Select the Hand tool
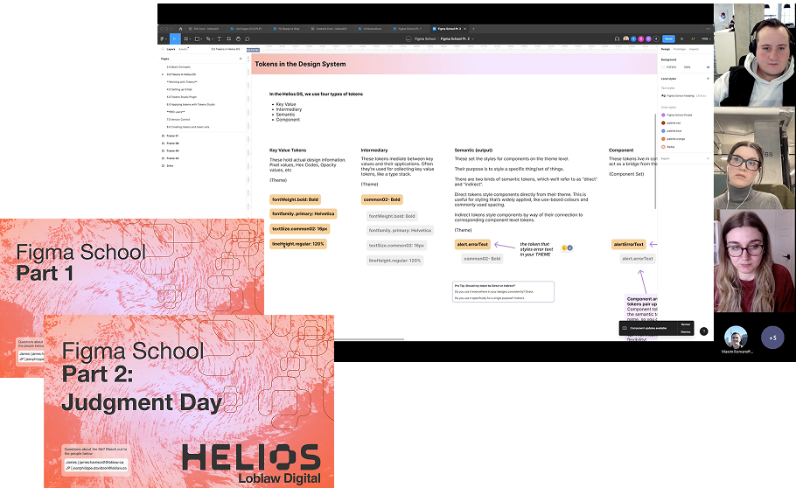The height and width of the screenshot is (488, 796). tap(238, 39)
